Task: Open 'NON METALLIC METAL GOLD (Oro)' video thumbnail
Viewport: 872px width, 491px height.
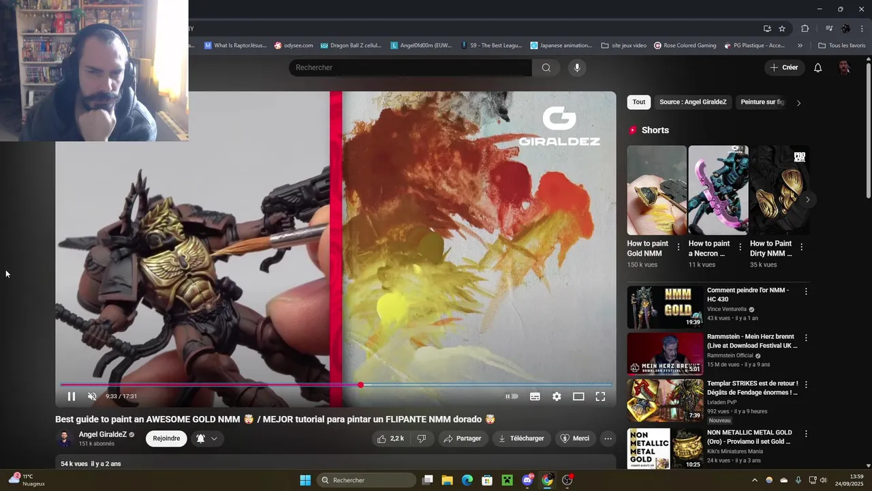Action: [665, 448]
